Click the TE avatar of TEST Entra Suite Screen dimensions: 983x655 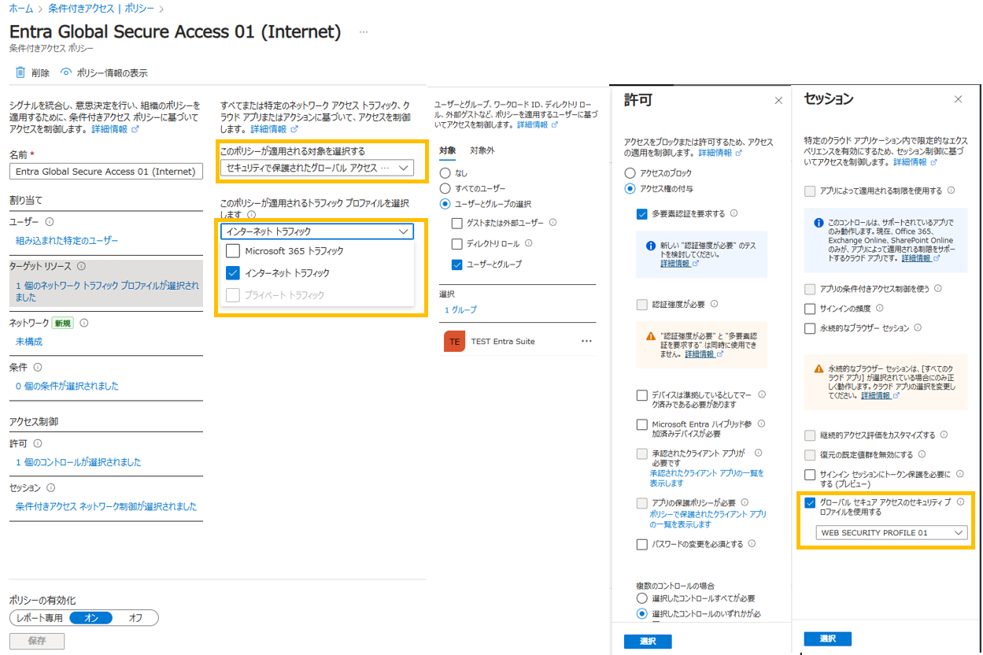[x=454, y=341]
